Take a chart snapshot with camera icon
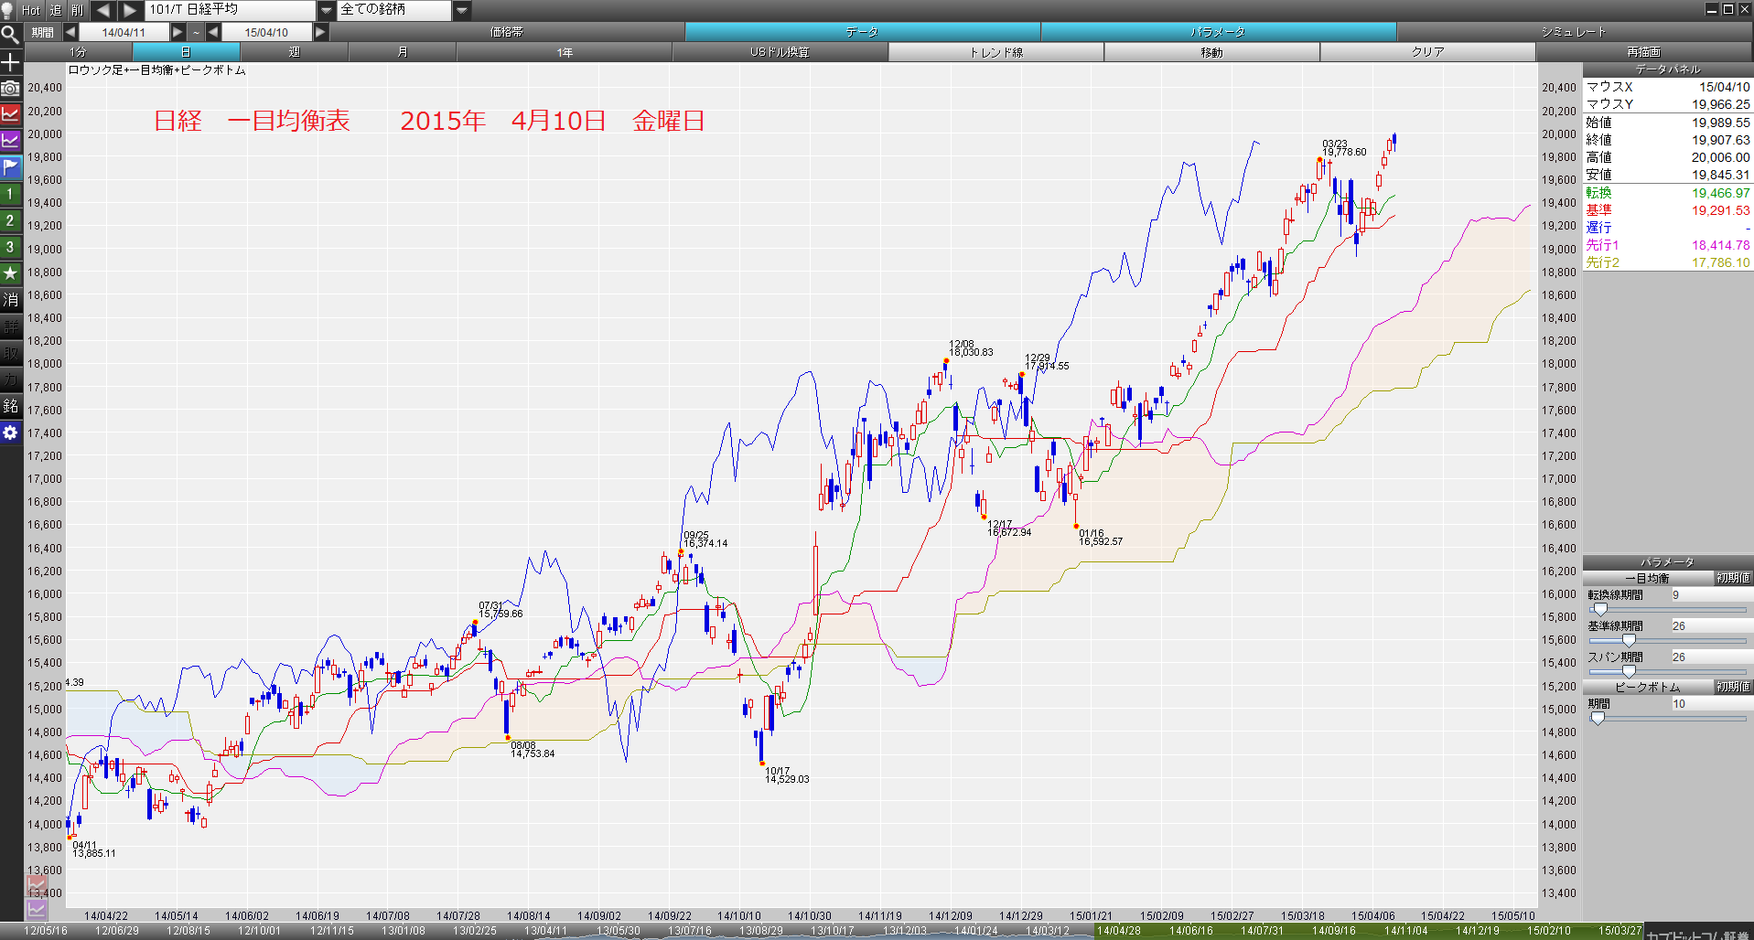 pos(10,88)
